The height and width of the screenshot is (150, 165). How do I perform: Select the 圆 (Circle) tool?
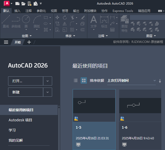coord(26,22)
